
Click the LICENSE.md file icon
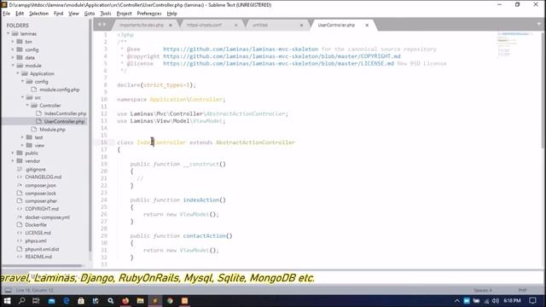[x=20, y=233]
